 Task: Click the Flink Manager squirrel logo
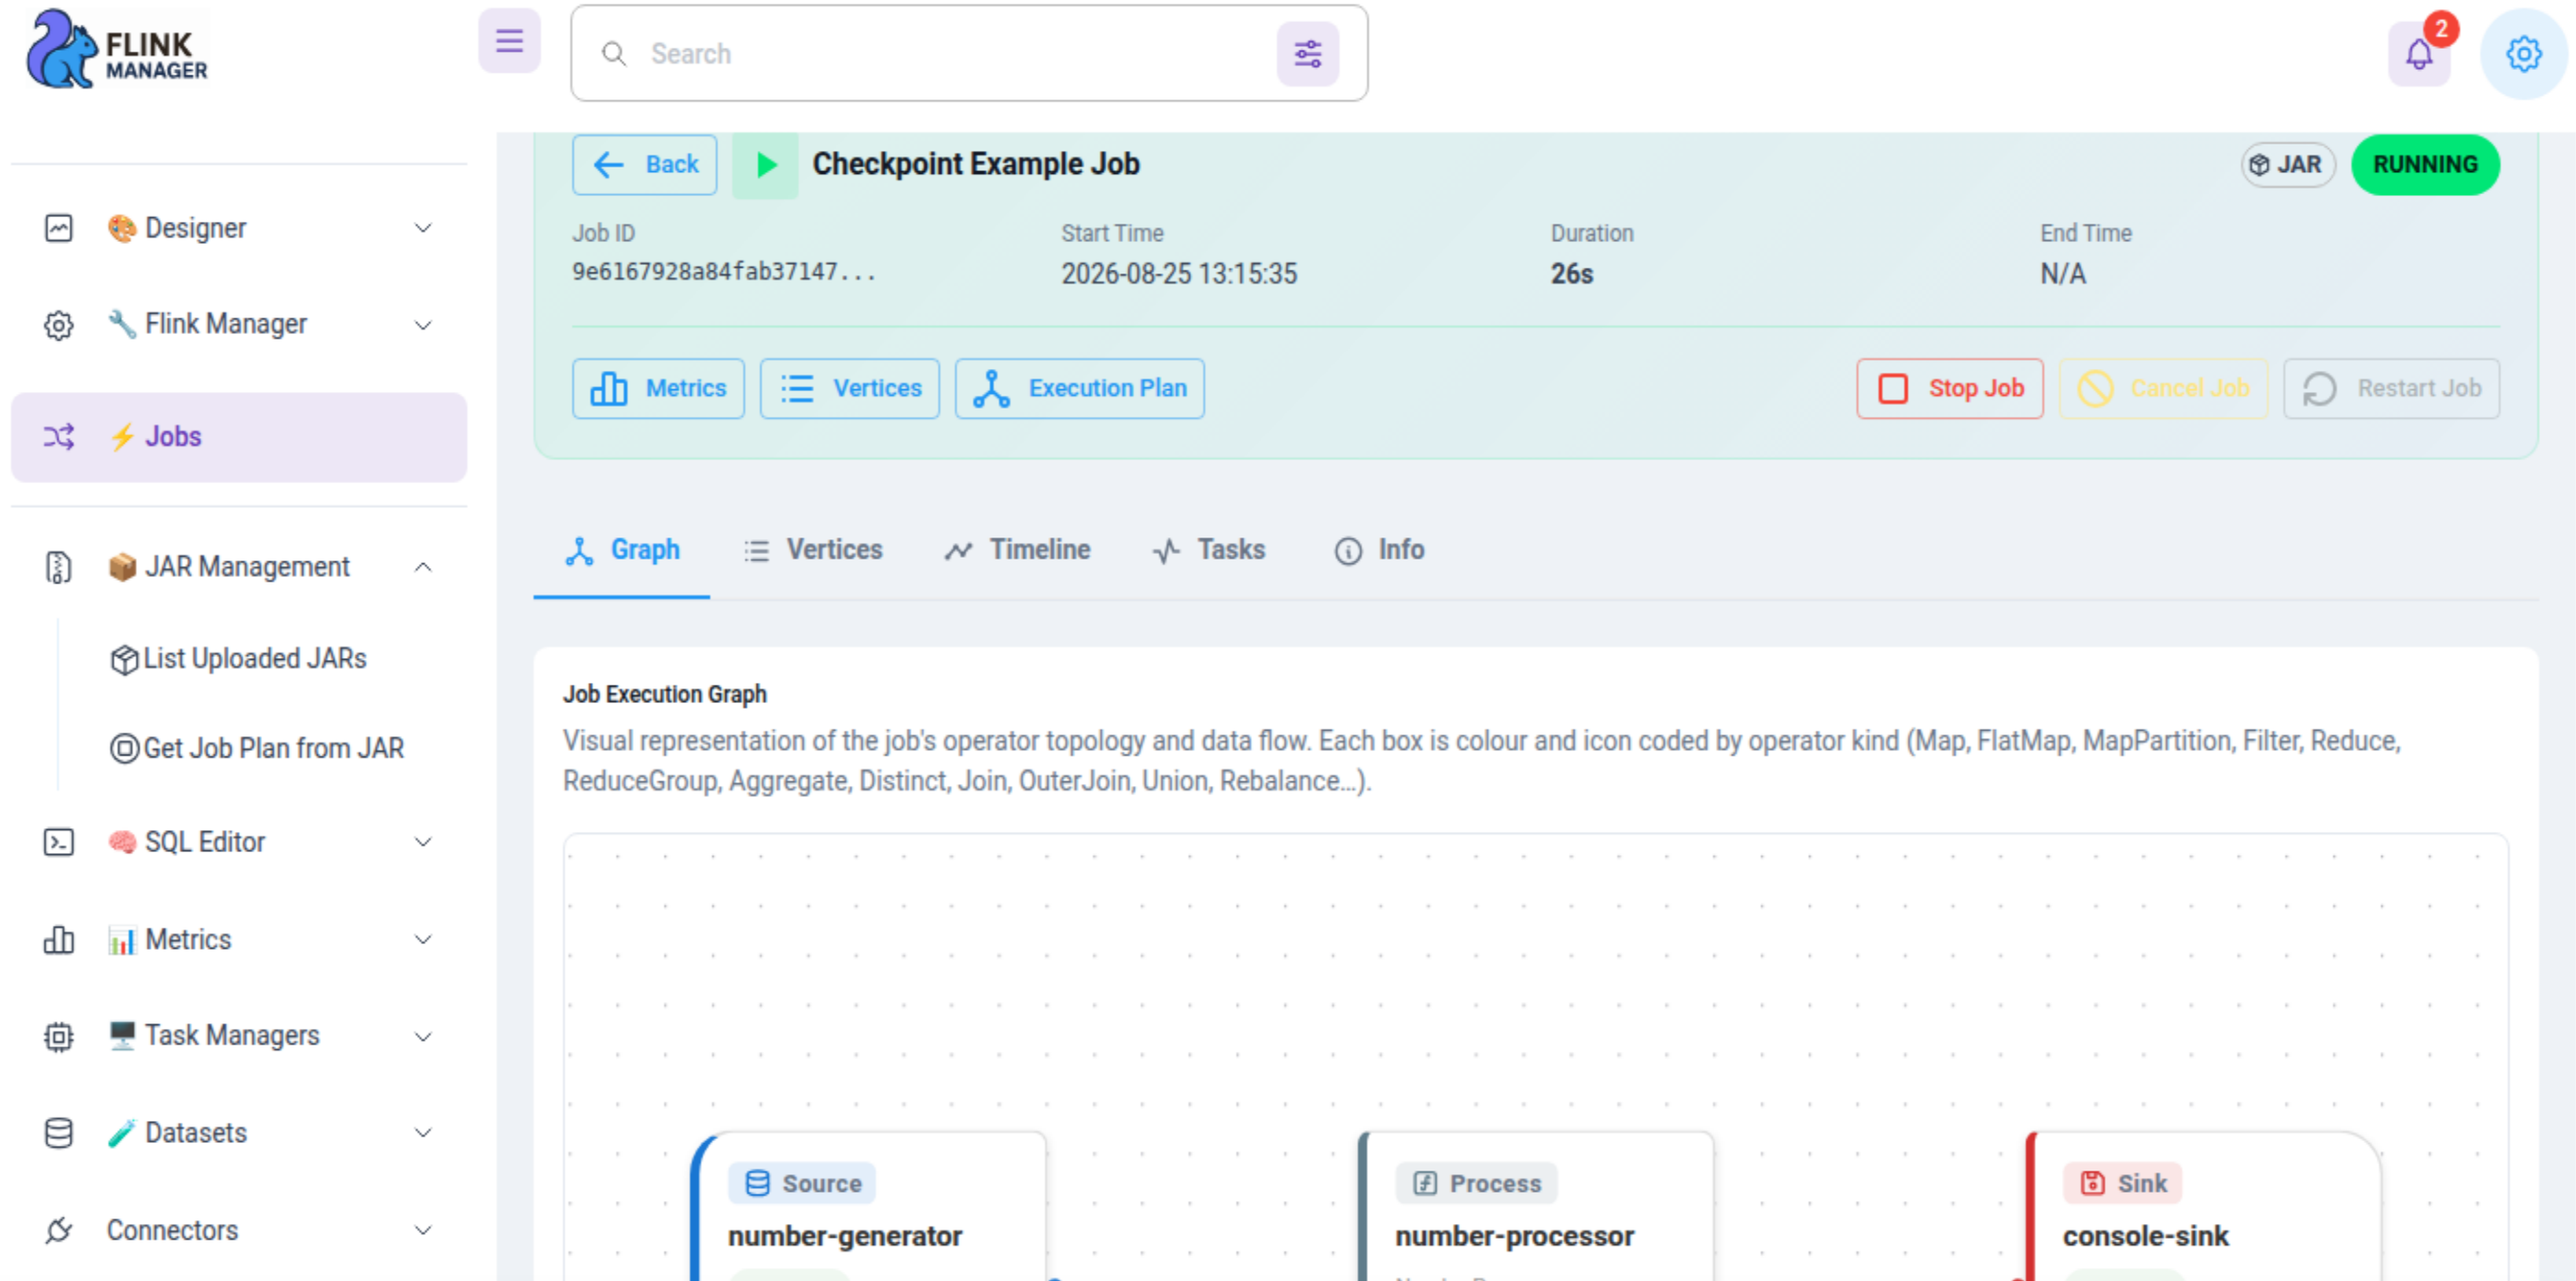pyautogui.click(x=116, y=50)
